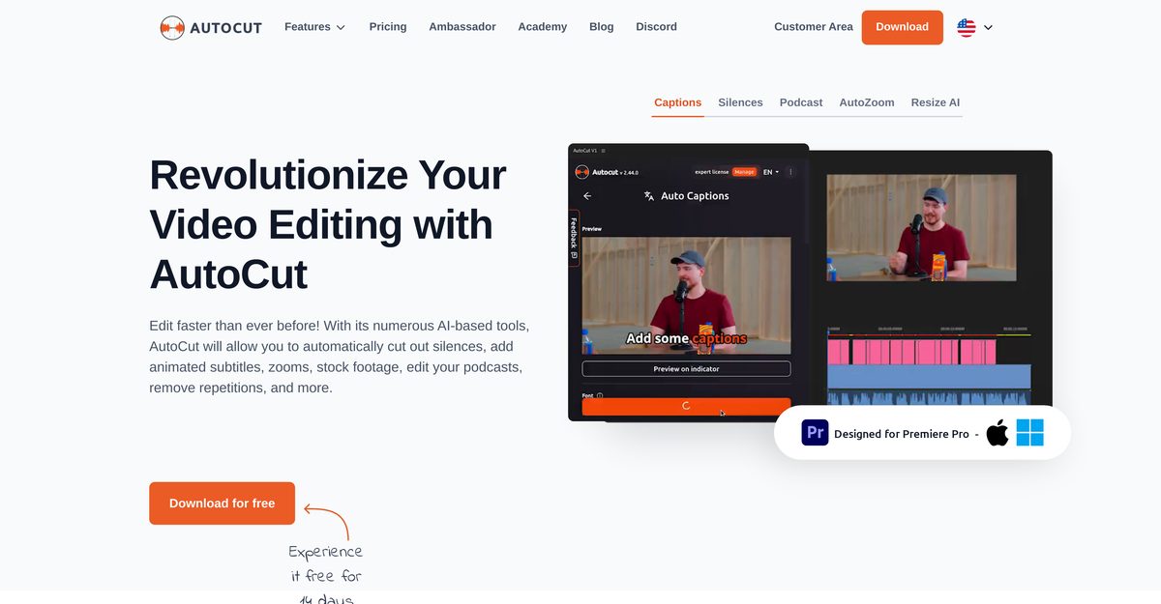
Task: Open the three-dot menu in Autocut panel
Action: (790, 172)
